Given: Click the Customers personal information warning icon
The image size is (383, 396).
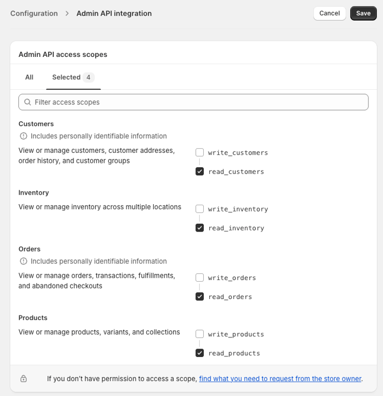Looking at the screenshot, I should click(x=23, y=136).
